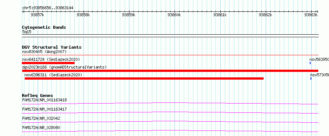
Task: Open the DGV Structural Variants track title
Action: (52, 47)
